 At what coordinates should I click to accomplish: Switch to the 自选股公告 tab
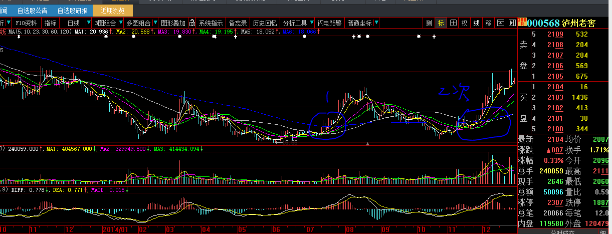[x=32, y=11]
